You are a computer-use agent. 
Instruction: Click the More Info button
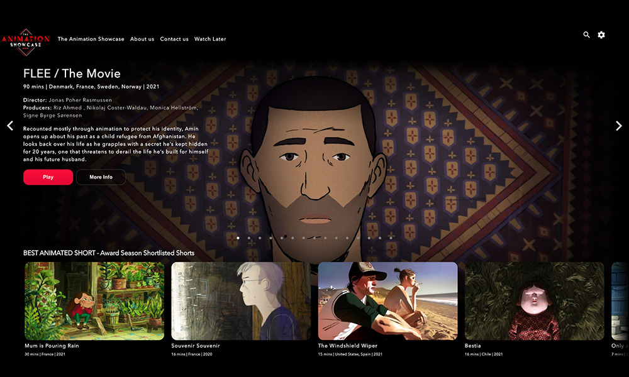click(101, 177)
